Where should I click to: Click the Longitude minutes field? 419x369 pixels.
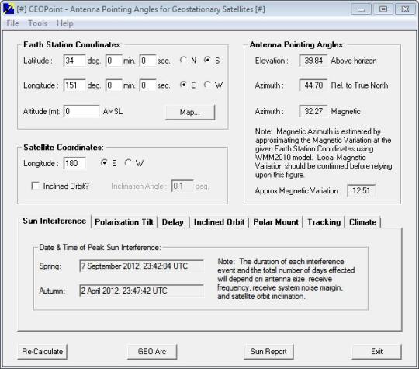pos(114,85)
